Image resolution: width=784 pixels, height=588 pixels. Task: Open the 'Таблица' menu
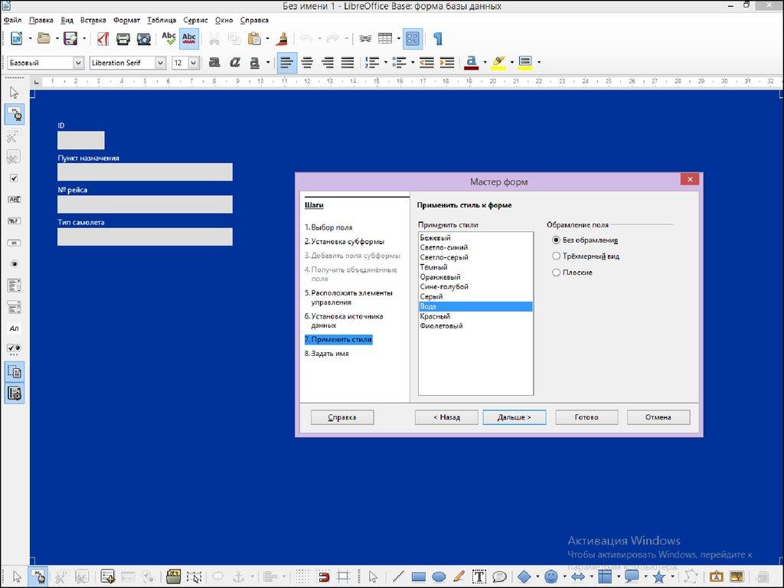pyautogui.click(x=161, y=20)
